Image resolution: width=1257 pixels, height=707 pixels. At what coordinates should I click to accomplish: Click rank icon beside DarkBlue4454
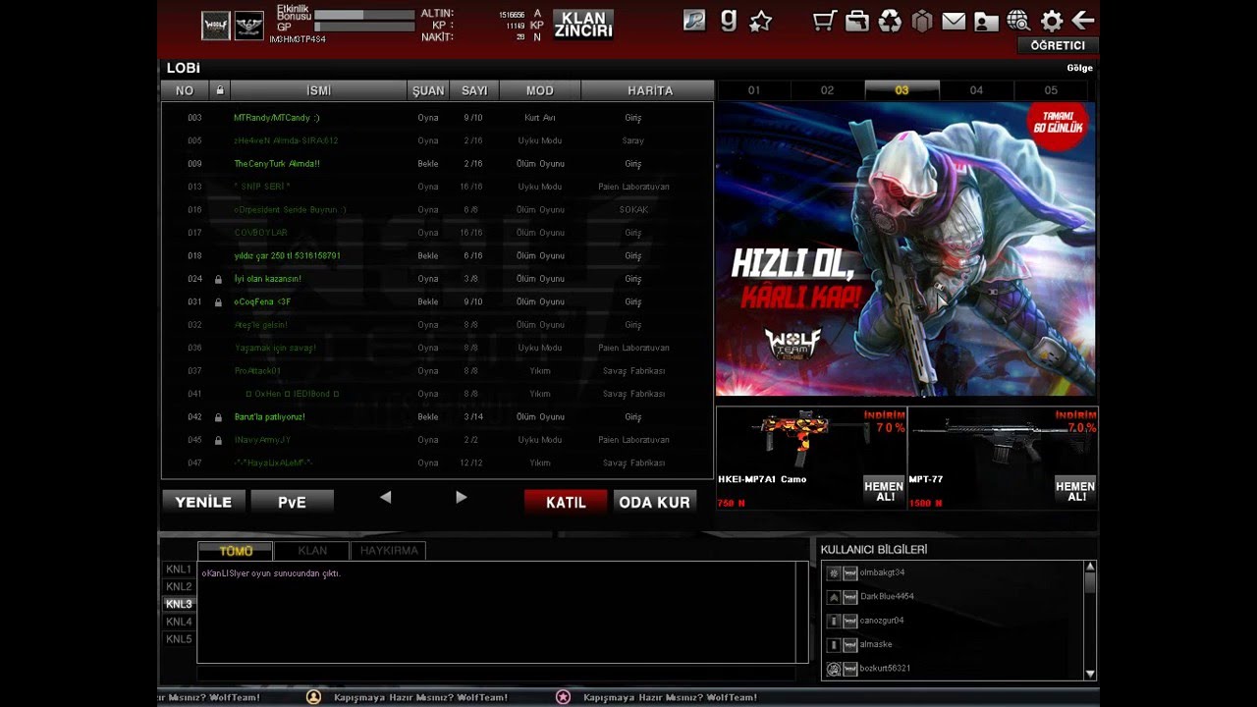[x=834, y=597]
